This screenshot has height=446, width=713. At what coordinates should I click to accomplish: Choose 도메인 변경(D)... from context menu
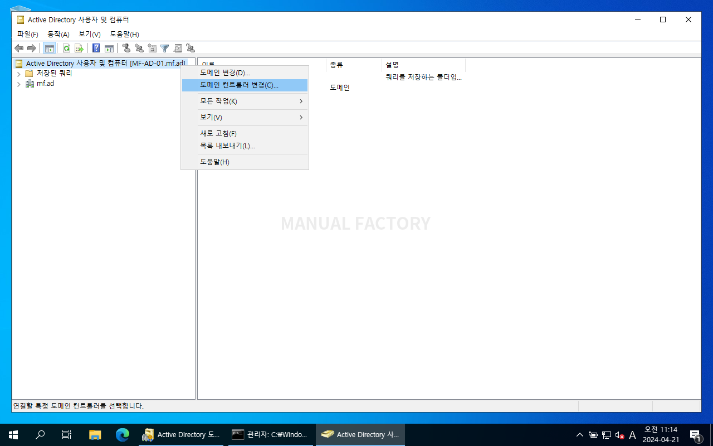click(x=245, y=73)
